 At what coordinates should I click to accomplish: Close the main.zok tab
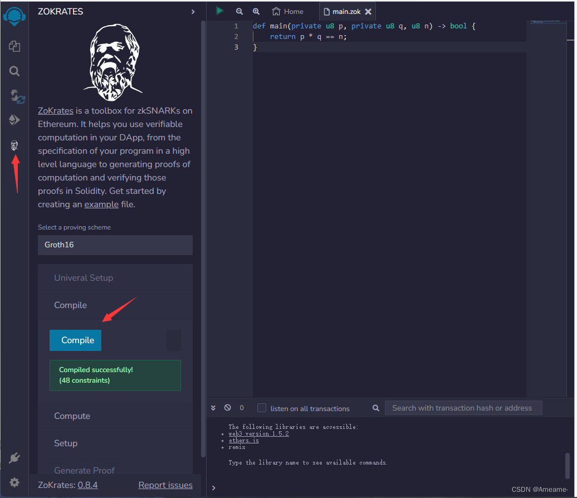click(x=368, y=12)
